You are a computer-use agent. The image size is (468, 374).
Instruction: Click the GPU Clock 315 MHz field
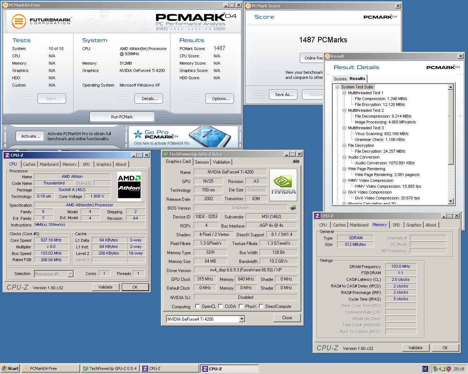[x=205, y=279]
